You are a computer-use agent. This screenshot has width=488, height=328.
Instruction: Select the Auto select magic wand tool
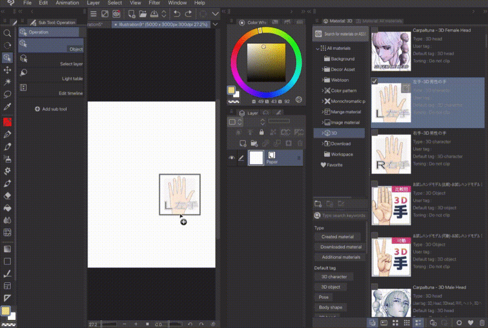click(x=7, y=82)
